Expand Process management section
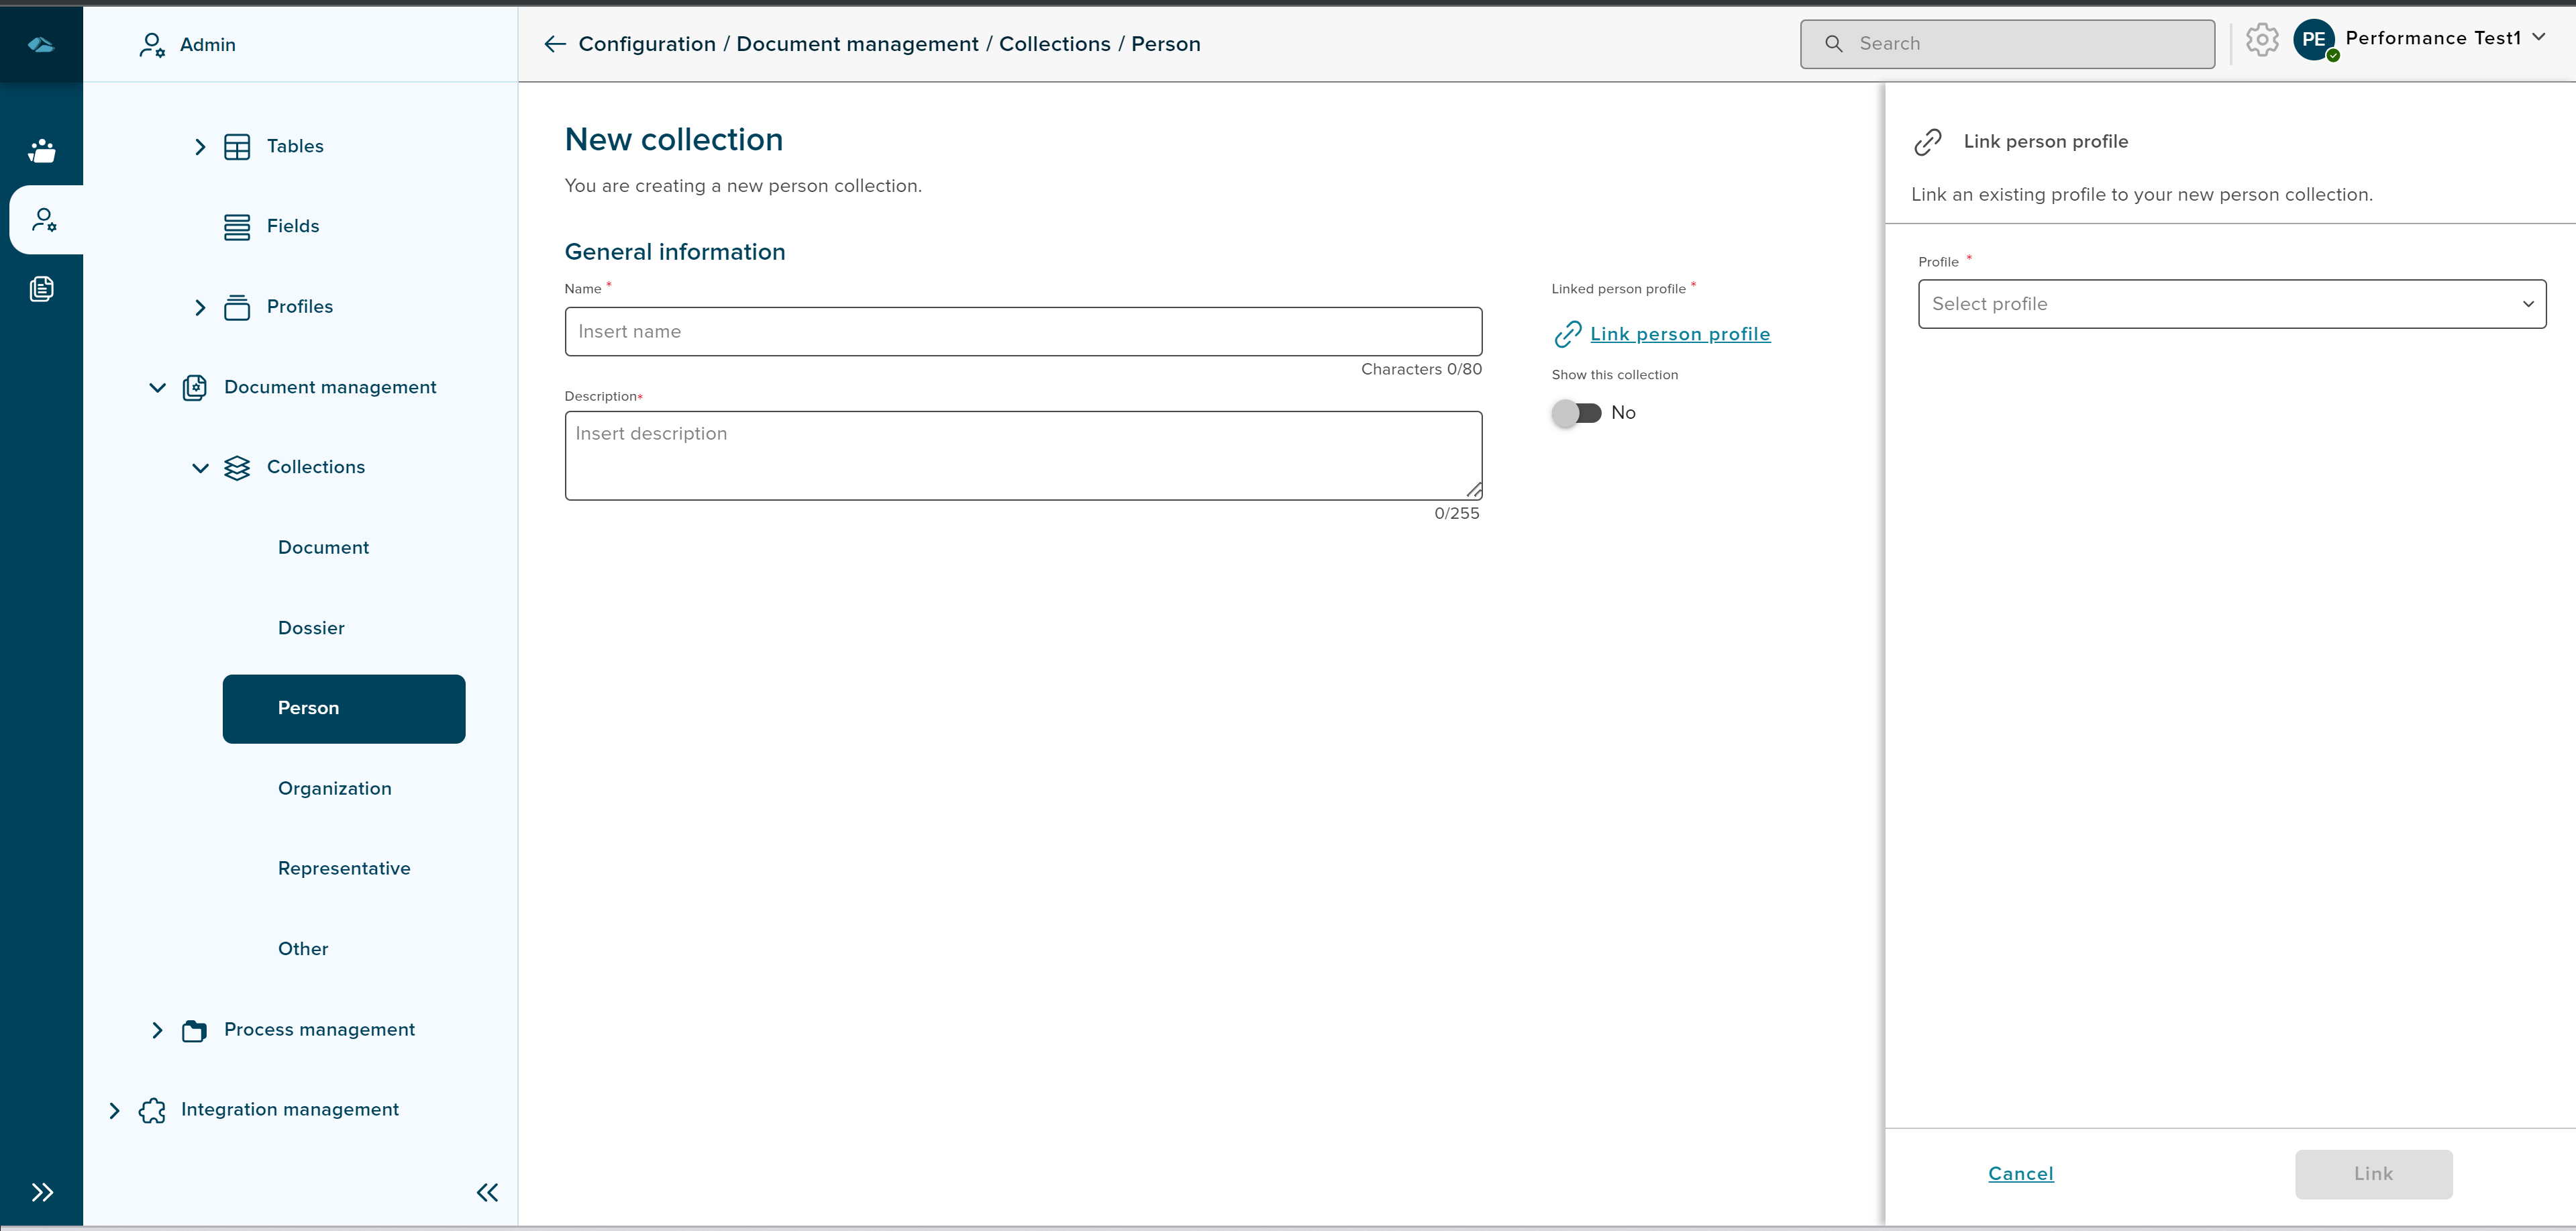 tap(157, 1030)
